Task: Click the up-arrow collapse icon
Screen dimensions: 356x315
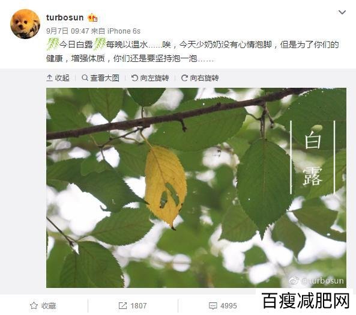Action: coord(49,78)
